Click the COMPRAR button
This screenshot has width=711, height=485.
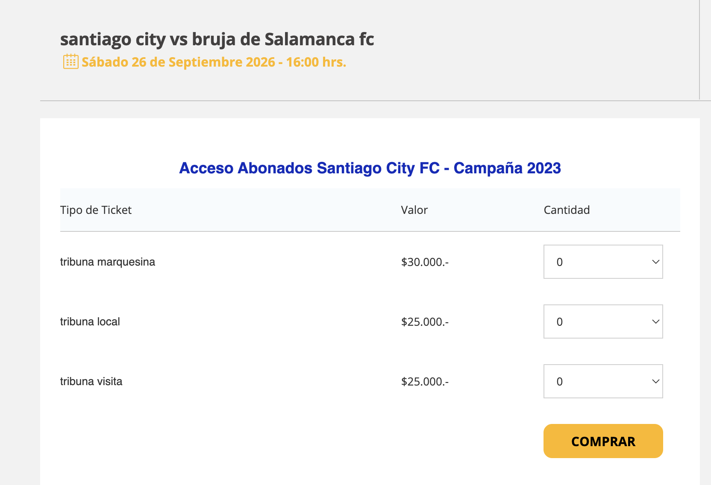(603, 441)
